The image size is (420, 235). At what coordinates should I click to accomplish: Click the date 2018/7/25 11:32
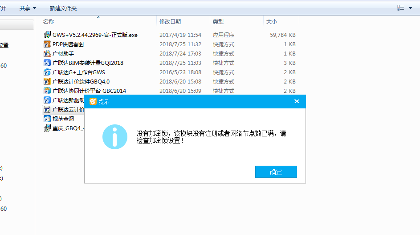180,44
